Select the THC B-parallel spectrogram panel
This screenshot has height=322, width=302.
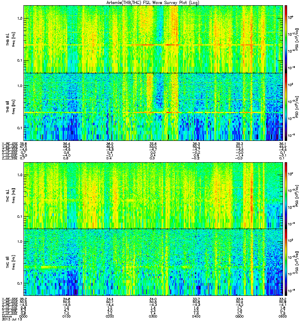[153, 262]
